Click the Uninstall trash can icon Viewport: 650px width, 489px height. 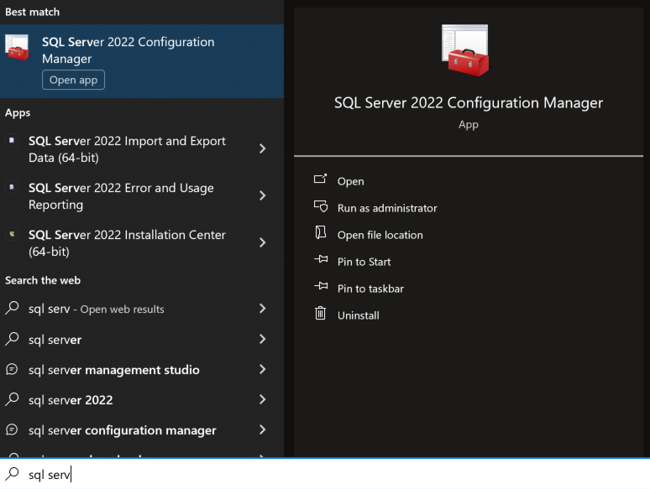pyautogui.click(x=321, y=313)
